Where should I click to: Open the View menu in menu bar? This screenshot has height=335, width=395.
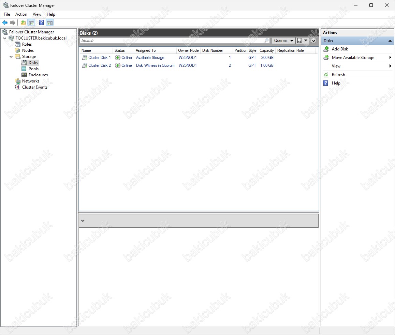click(37, 14)
